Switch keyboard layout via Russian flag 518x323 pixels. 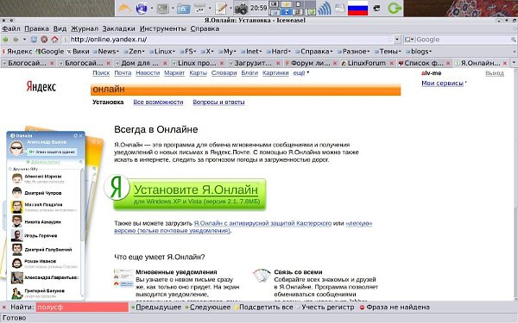pyautogui.click(x=357, y=9)
